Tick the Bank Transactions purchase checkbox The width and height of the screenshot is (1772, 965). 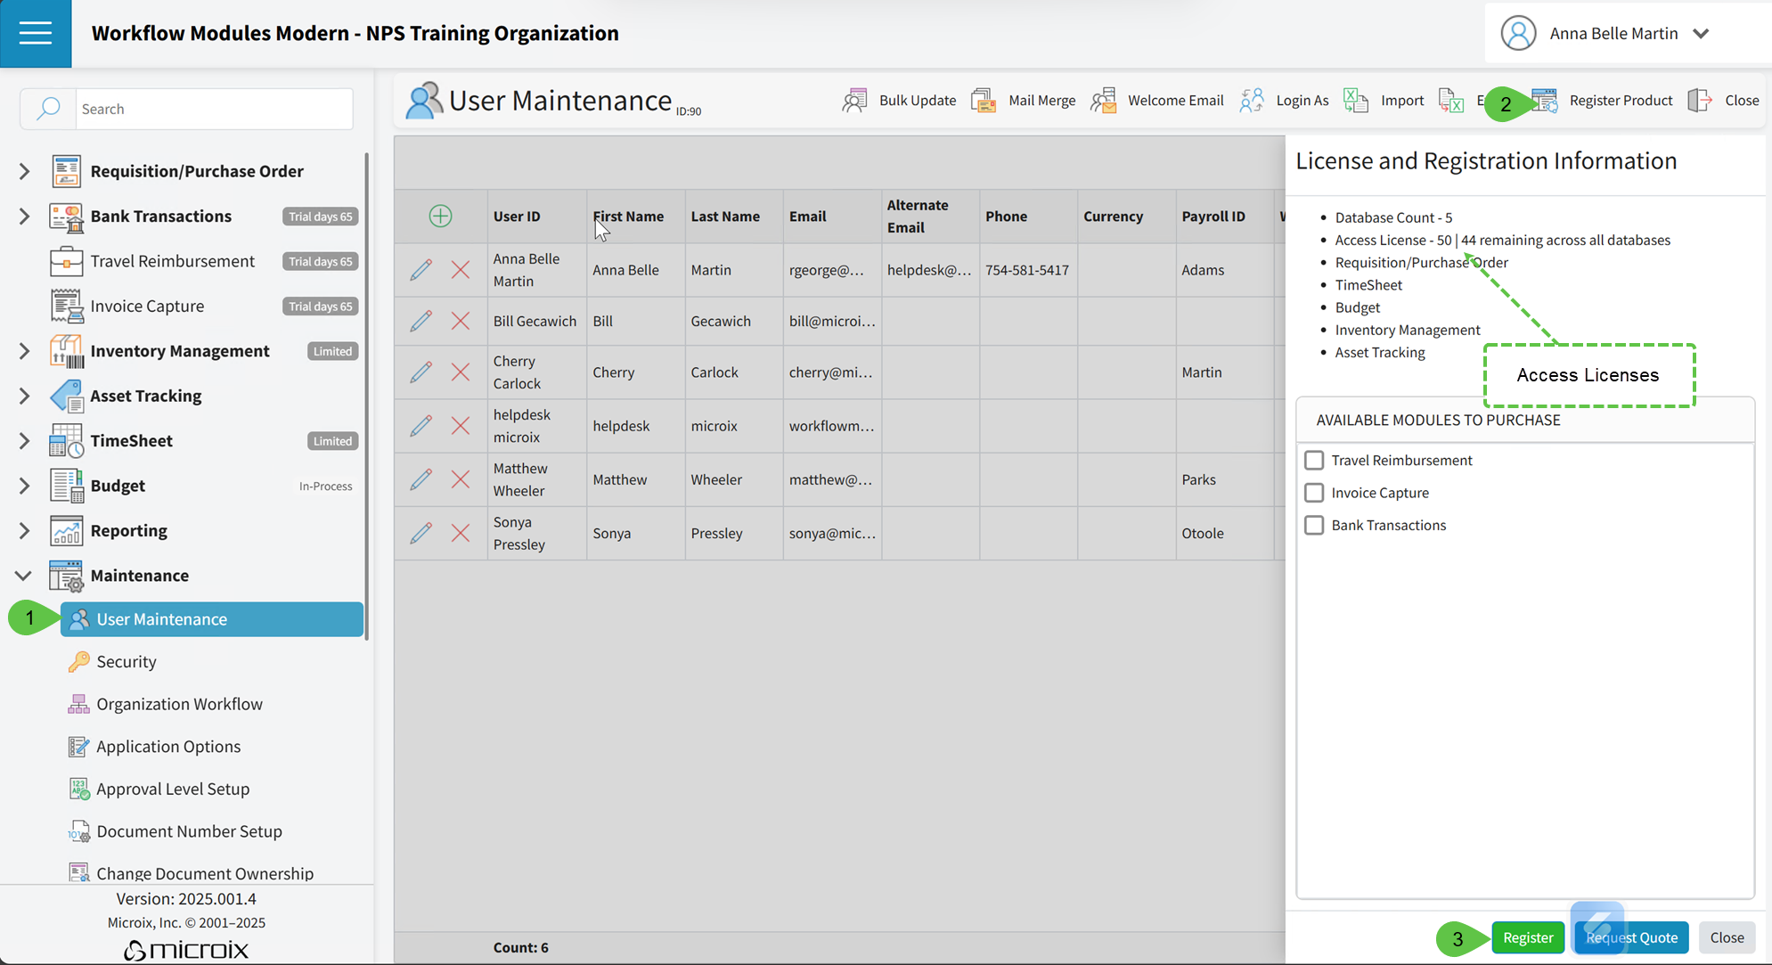tap(1314, 525)
